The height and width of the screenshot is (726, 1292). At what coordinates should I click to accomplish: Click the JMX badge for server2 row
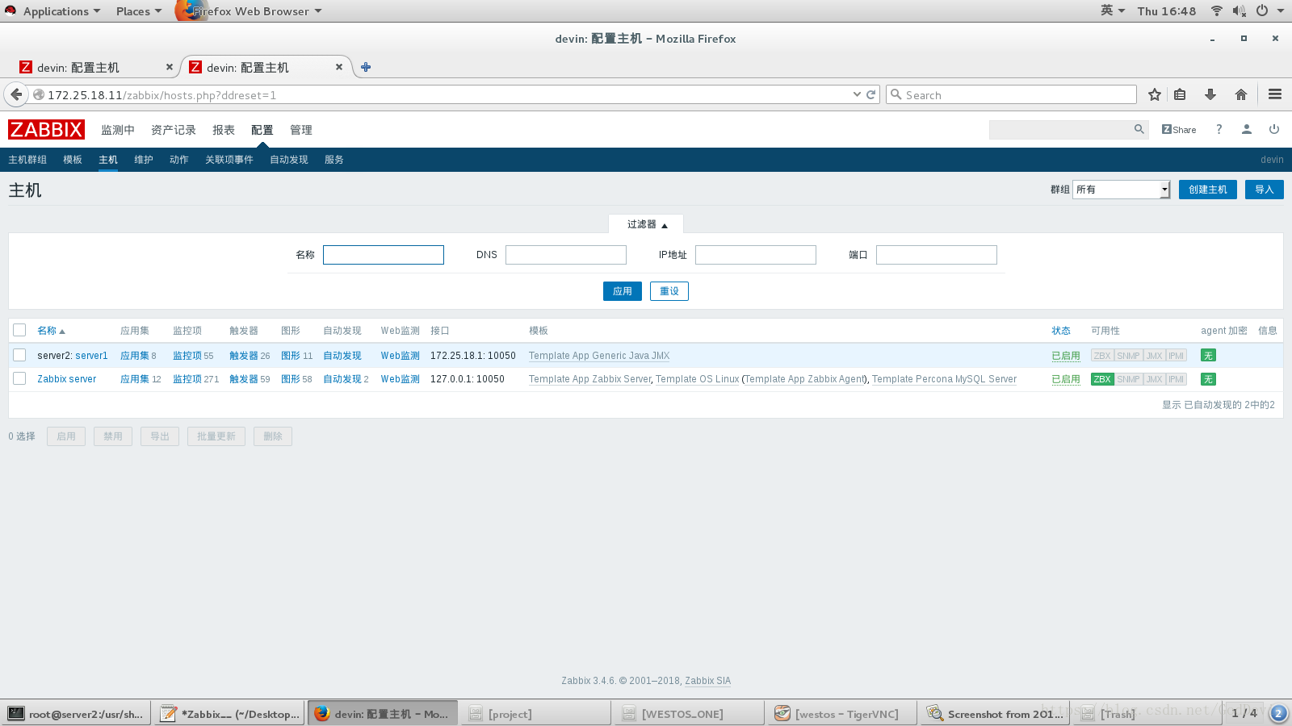(1155, 356)
